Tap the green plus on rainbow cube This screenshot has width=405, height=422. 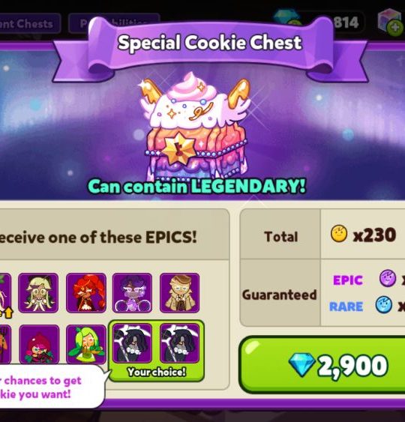[395, 27]
